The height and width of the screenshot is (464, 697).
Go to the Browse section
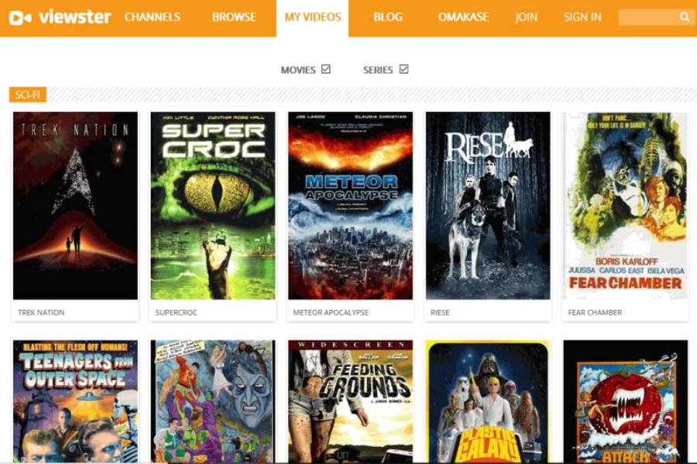(x=234, y=17)
